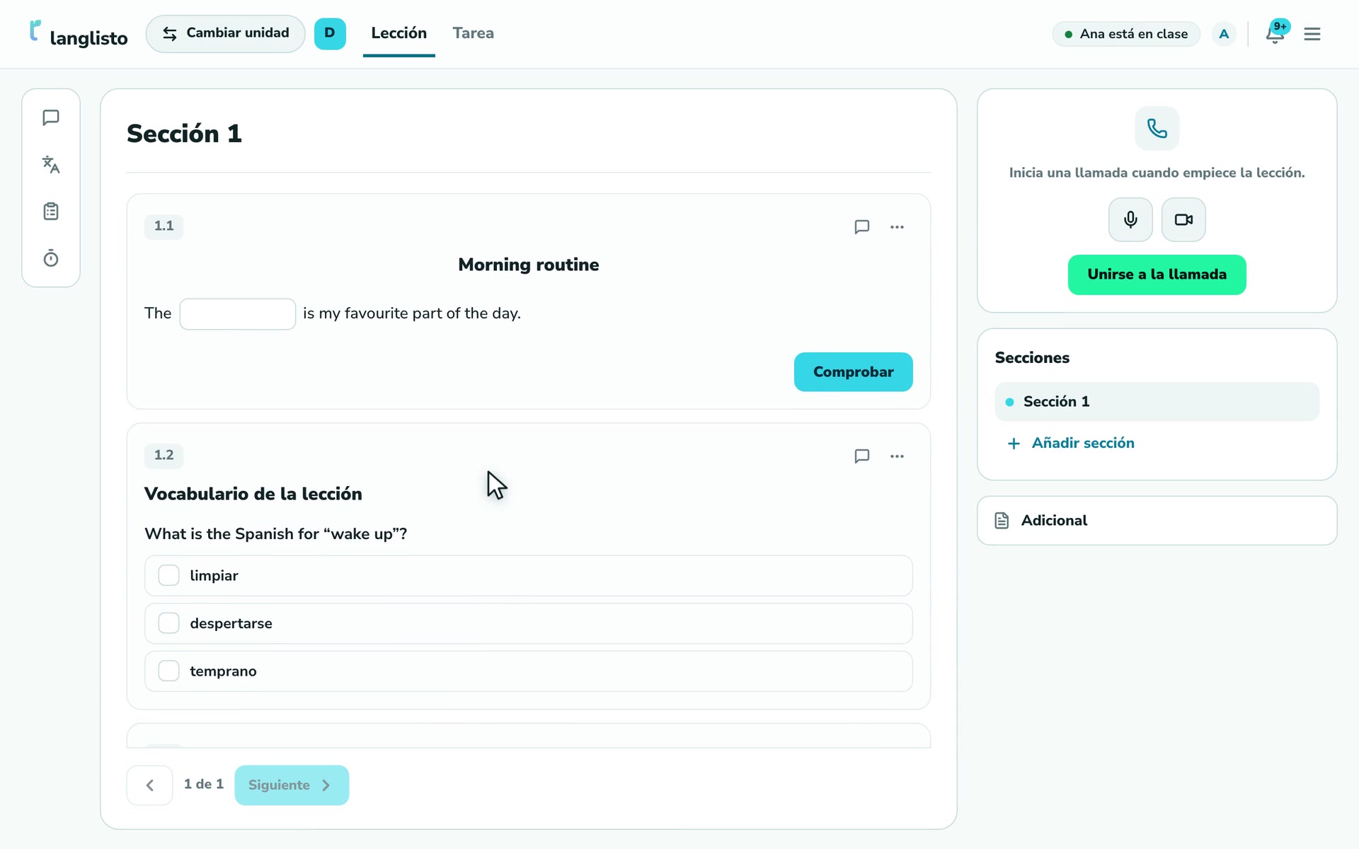Go to previous page arrow
Image resolution: width=1359 pixels, height=849 pixels.
click(x=149, y=785)
